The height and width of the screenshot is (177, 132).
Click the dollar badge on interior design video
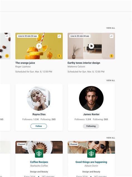pyautogui.click(x=112, y=56)
